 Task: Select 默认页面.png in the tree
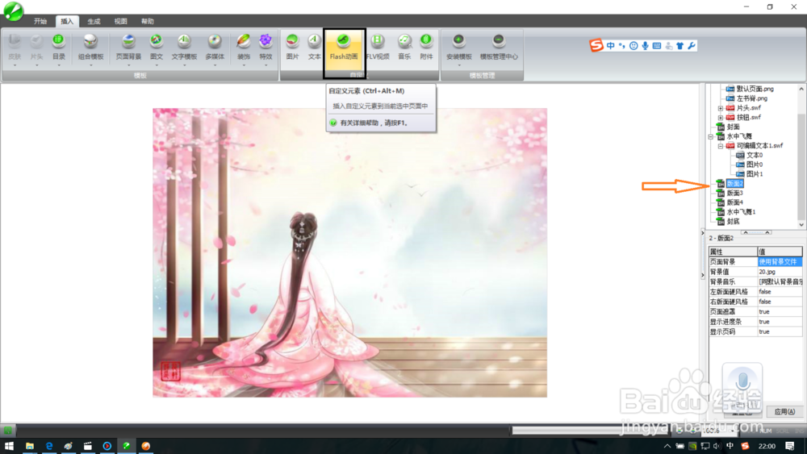tap(755, 89)
